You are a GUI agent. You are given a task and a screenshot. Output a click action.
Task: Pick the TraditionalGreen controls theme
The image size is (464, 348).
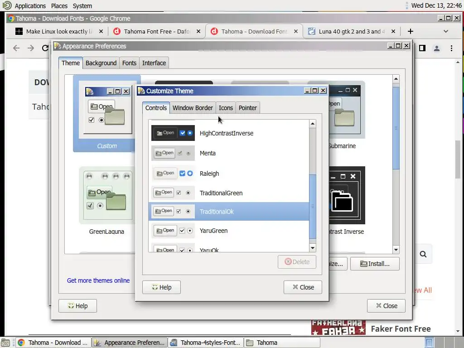(x=228, y=193)
